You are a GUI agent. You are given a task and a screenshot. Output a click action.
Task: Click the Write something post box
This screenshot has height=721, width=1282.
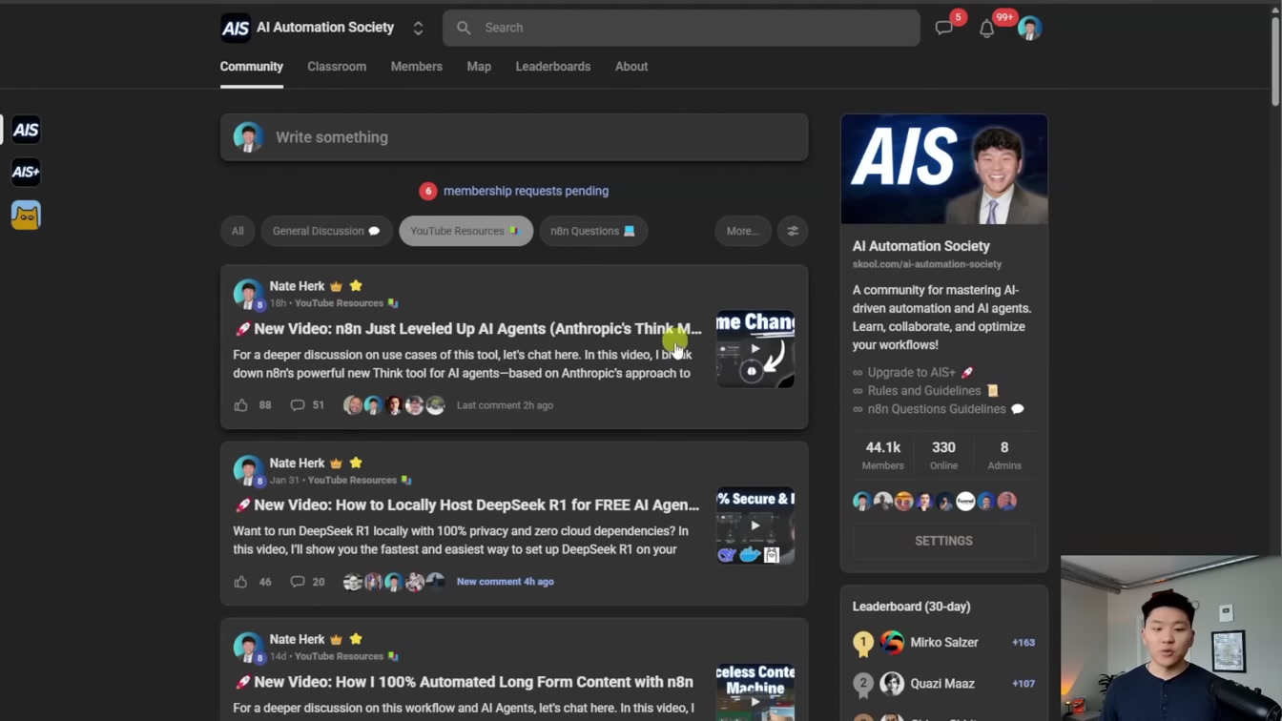point(514,137)
